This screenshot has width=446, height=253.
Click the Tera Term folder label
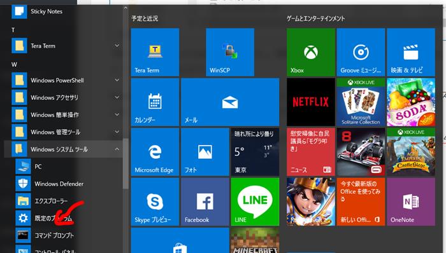(43, 46)
